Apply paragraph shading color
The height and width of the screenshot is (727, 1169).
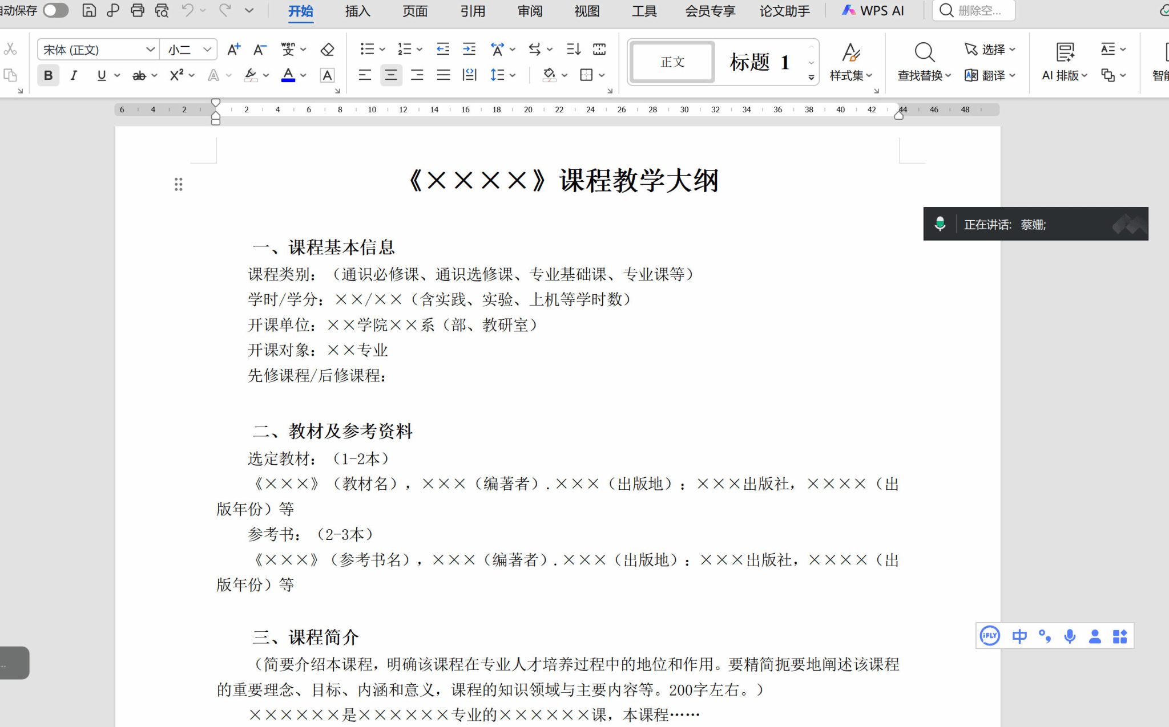click(549, 75)
